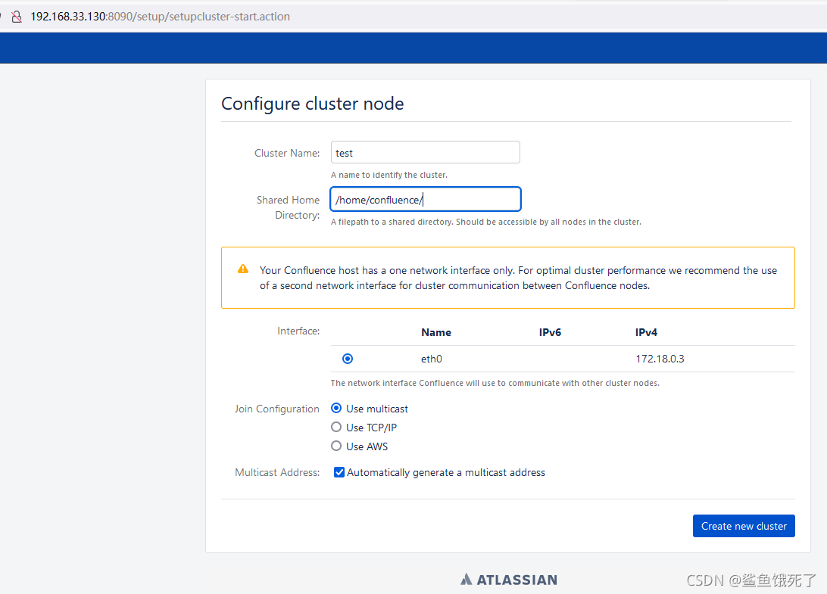The height and width of the screenshot is (594, 827).
Task: Click the IPv4 column header
Action: click(646, 333)
